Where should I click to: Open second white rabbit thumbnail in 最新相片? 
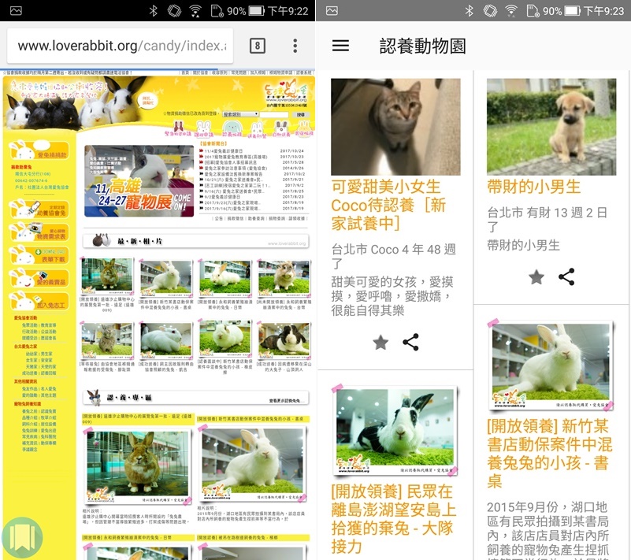pos(165,276)
